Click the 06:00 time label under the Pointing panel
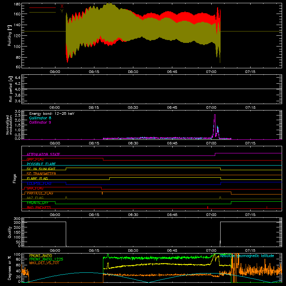Viewport: 286px width, 286px height. pyautogui.click(x=55, y=72)
